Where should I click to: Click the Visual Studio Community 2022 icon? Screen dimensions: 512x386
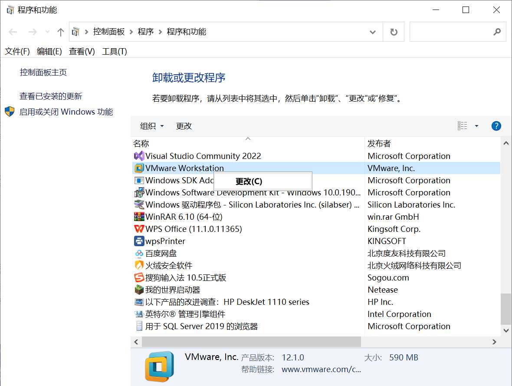[x=139, y=156]
